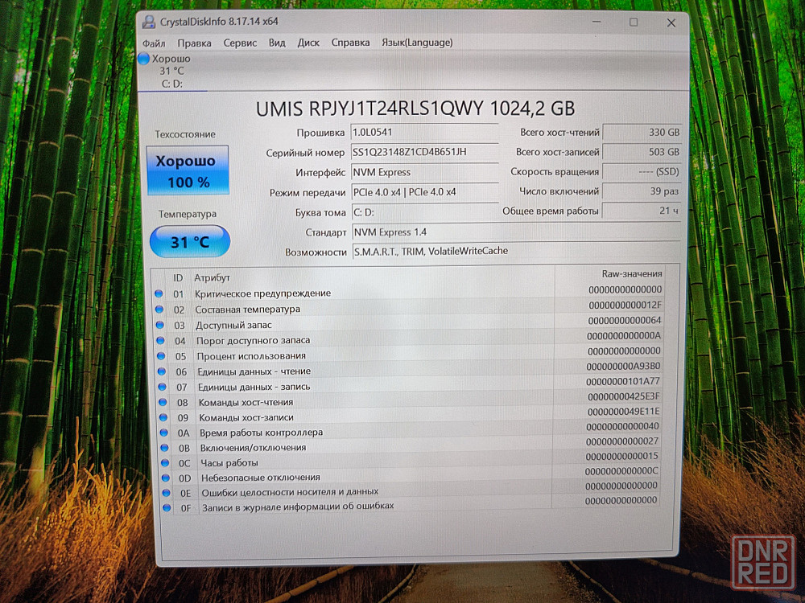Click the Прошивка field 1.0L0541

pos(424,133)
